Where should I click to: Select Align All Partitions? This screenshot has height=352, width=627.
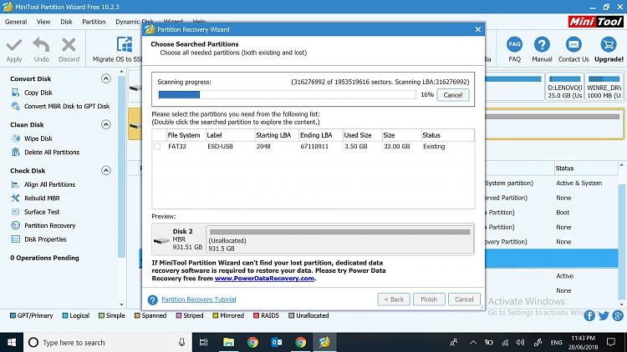coord(49,184)
